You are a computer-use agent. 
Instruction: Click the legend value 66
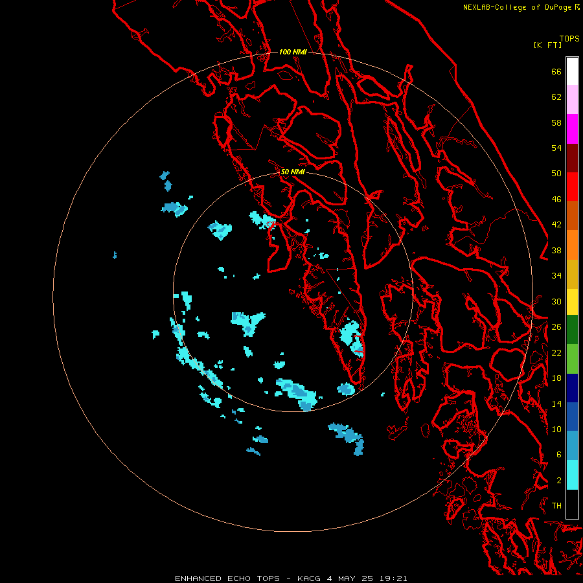[556, 72]
